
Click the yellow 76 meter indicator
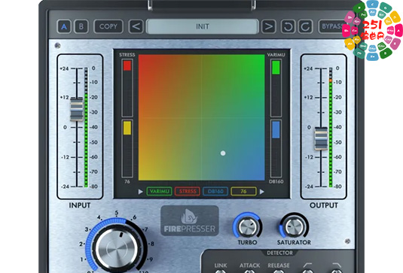tap(127, 128)
